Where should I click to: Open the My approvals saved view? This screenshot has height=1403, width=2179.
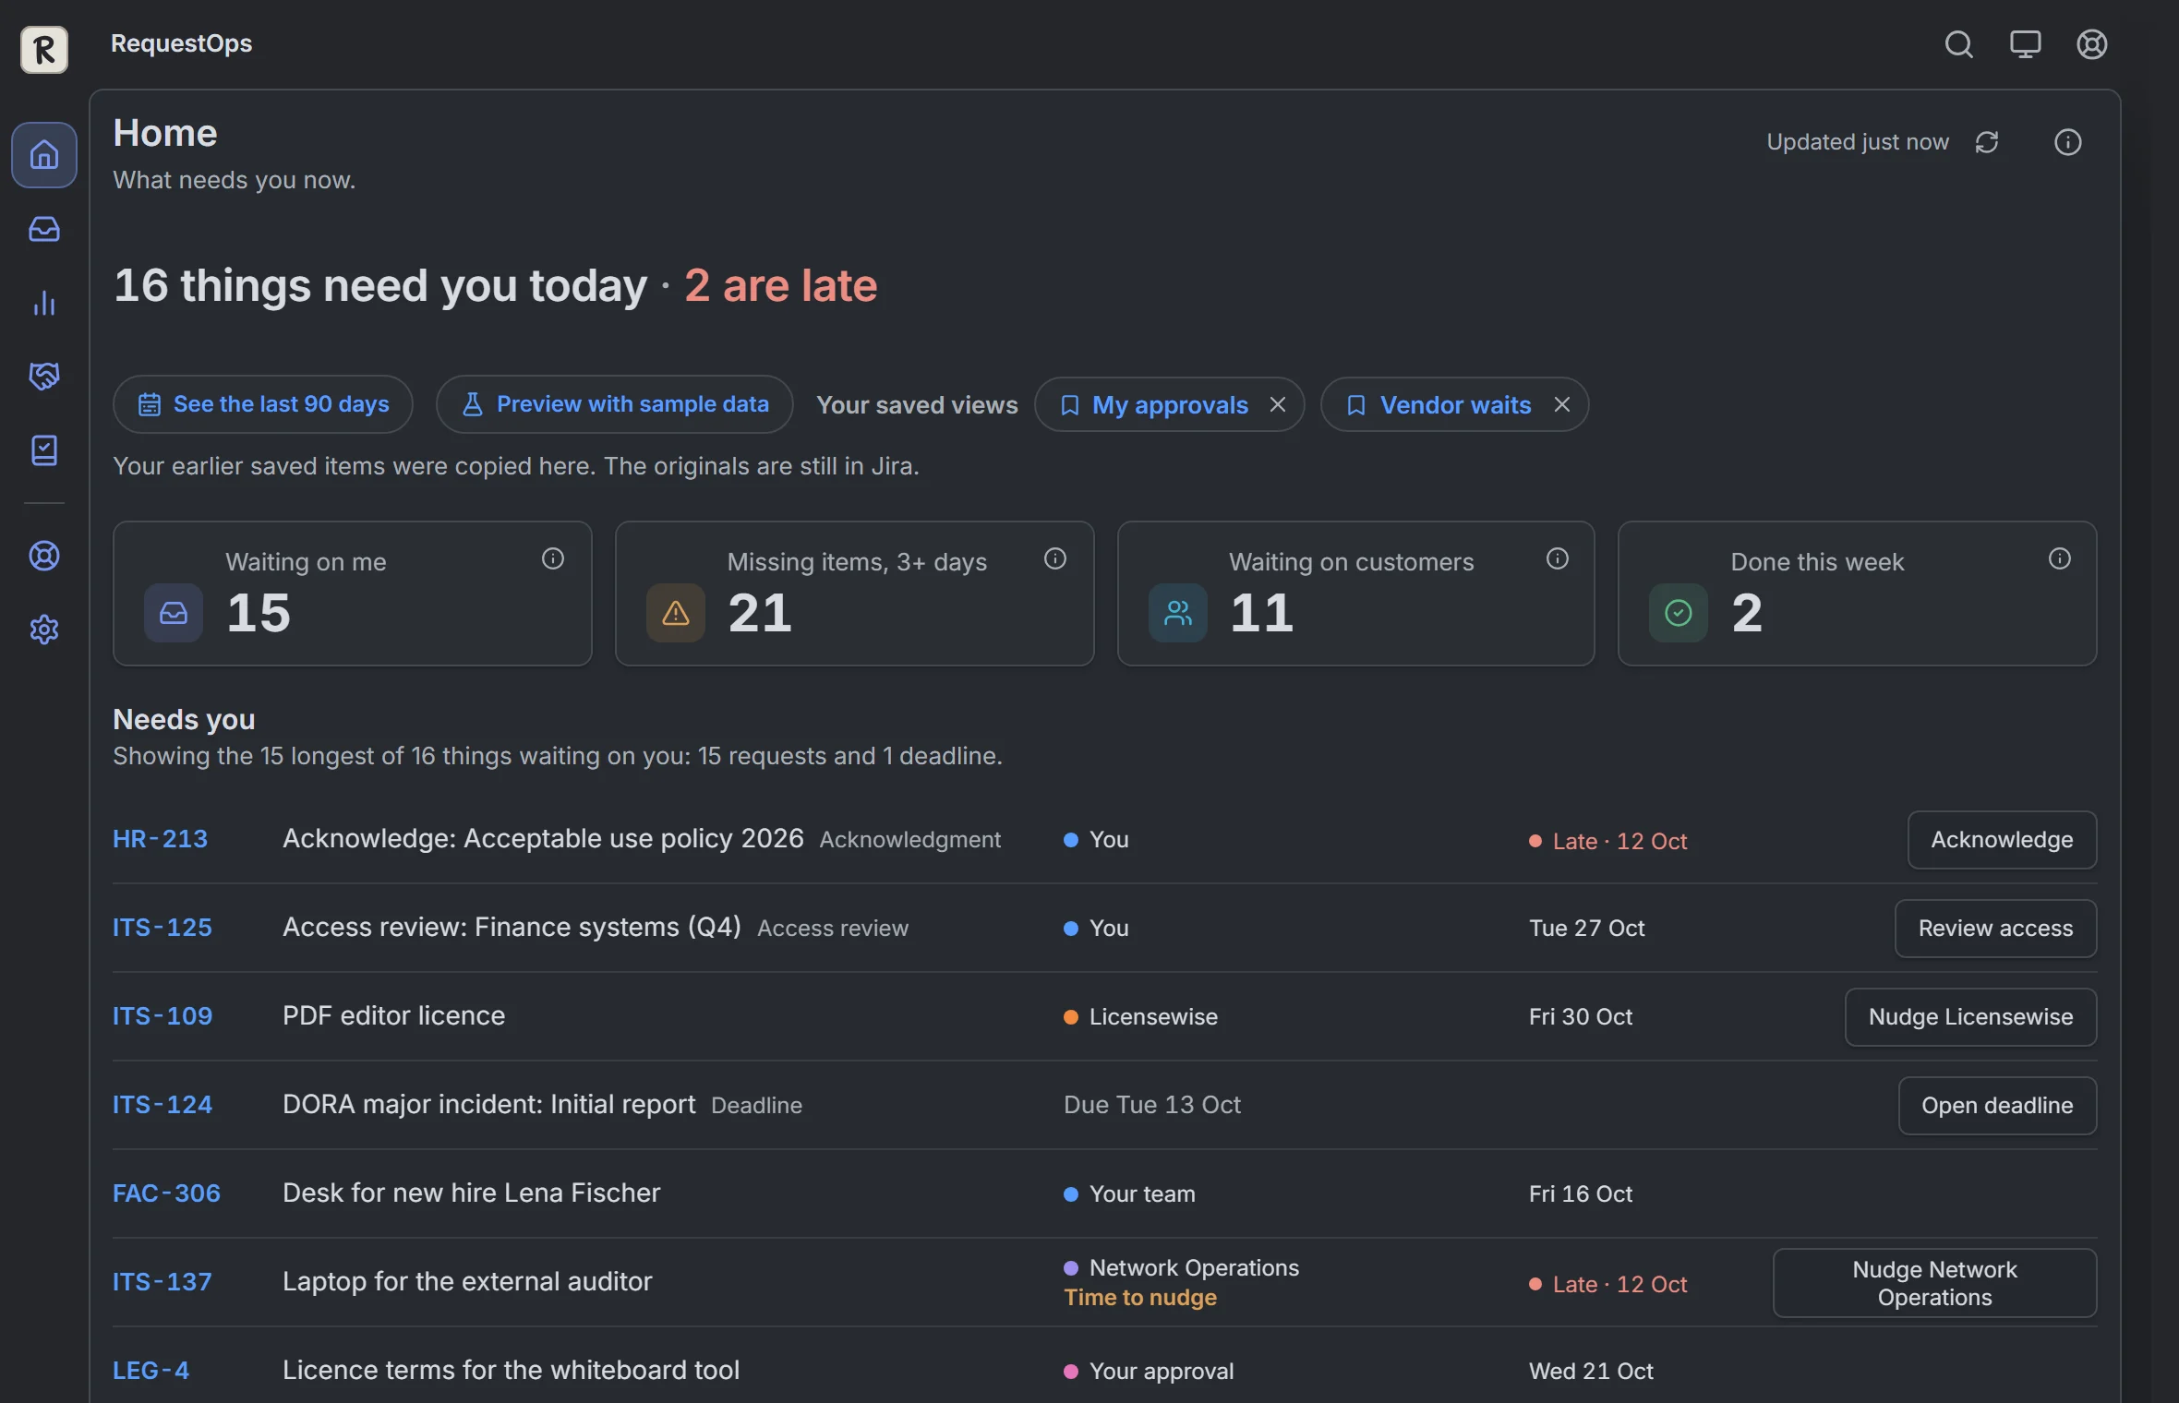tap(1154, 404)
